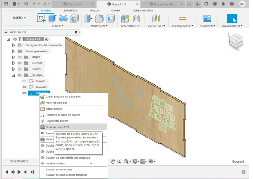Jump to the timeline end
This screenshot has height=179, width=253.
pyautogui.click(x=32, y=172)
